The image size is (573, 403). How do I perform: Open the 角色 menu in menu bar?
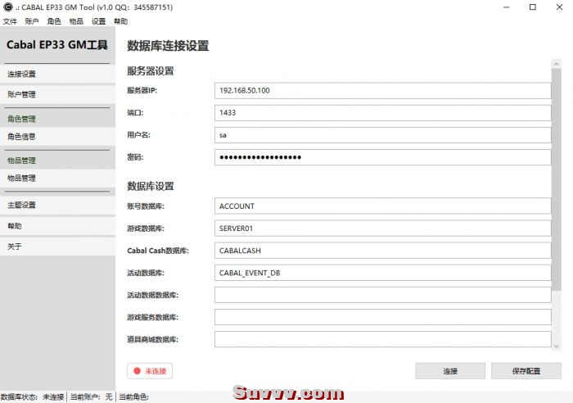54,21
